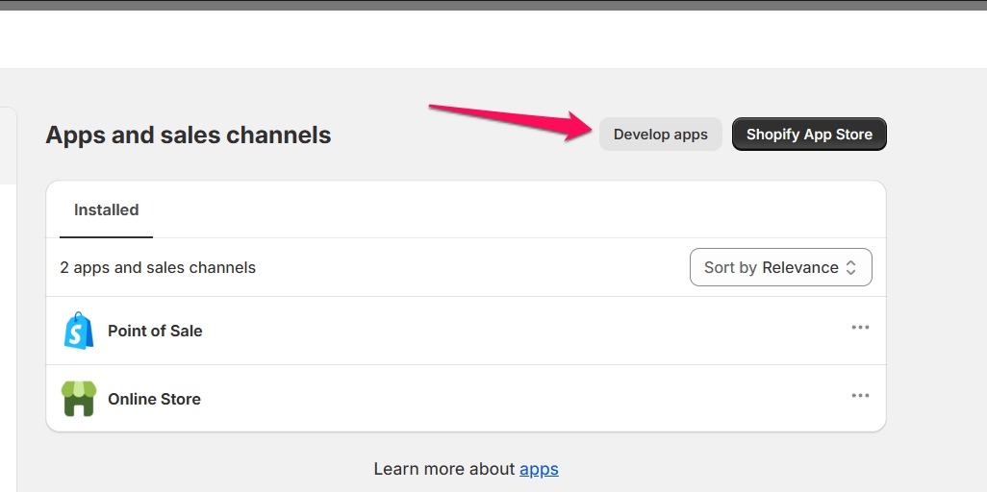Open more actions for Point of Sale

click(x=860, y=327)
